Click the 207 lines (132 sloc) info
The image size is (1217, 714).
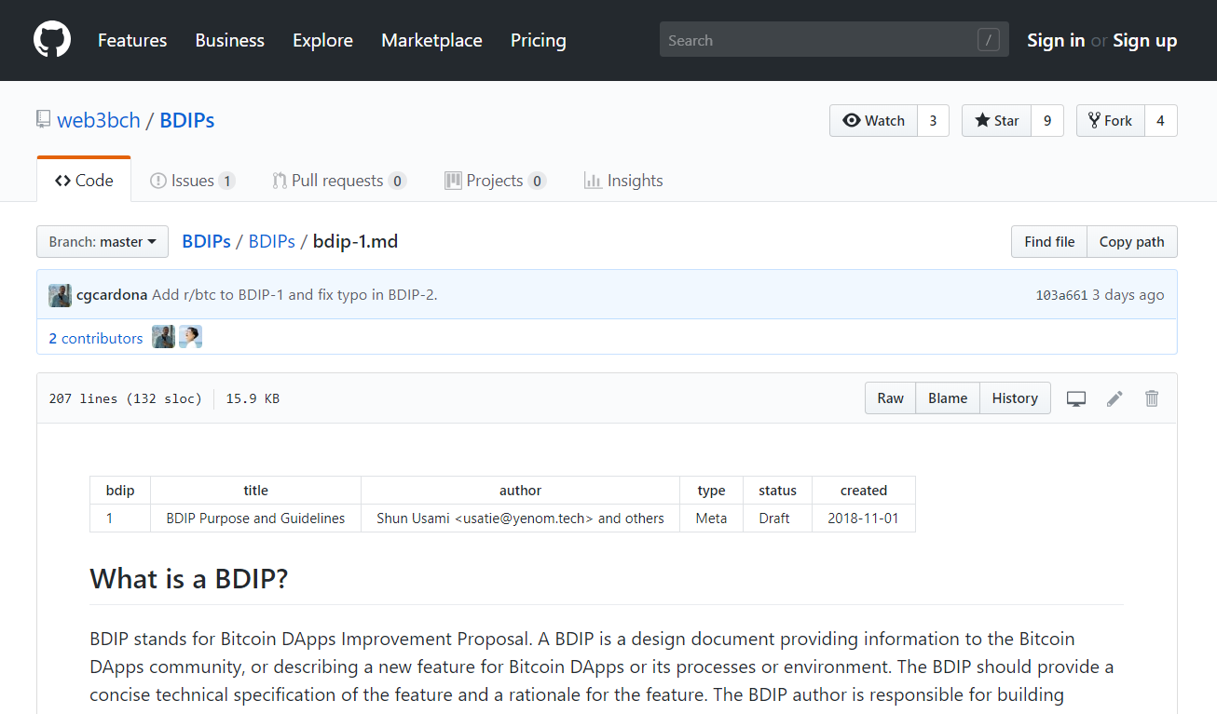click(x=125, y=398)
